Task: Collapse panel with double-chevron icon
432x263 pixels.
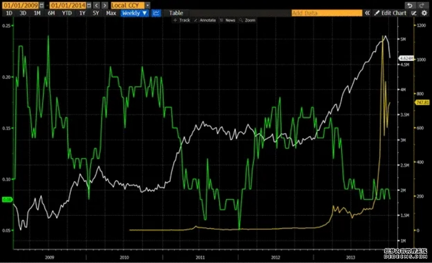Action: (x=367, y=13)
